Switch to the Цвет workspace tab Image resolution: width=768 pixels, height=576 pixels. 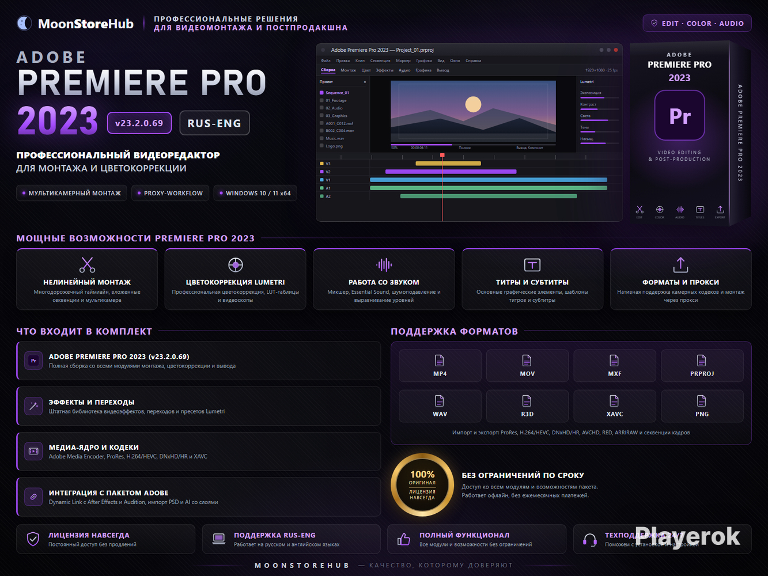366,70
